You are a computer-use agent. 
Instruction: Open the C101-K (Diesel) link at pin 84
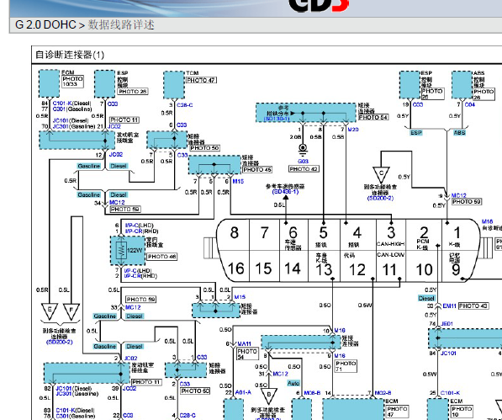(71, 104)
